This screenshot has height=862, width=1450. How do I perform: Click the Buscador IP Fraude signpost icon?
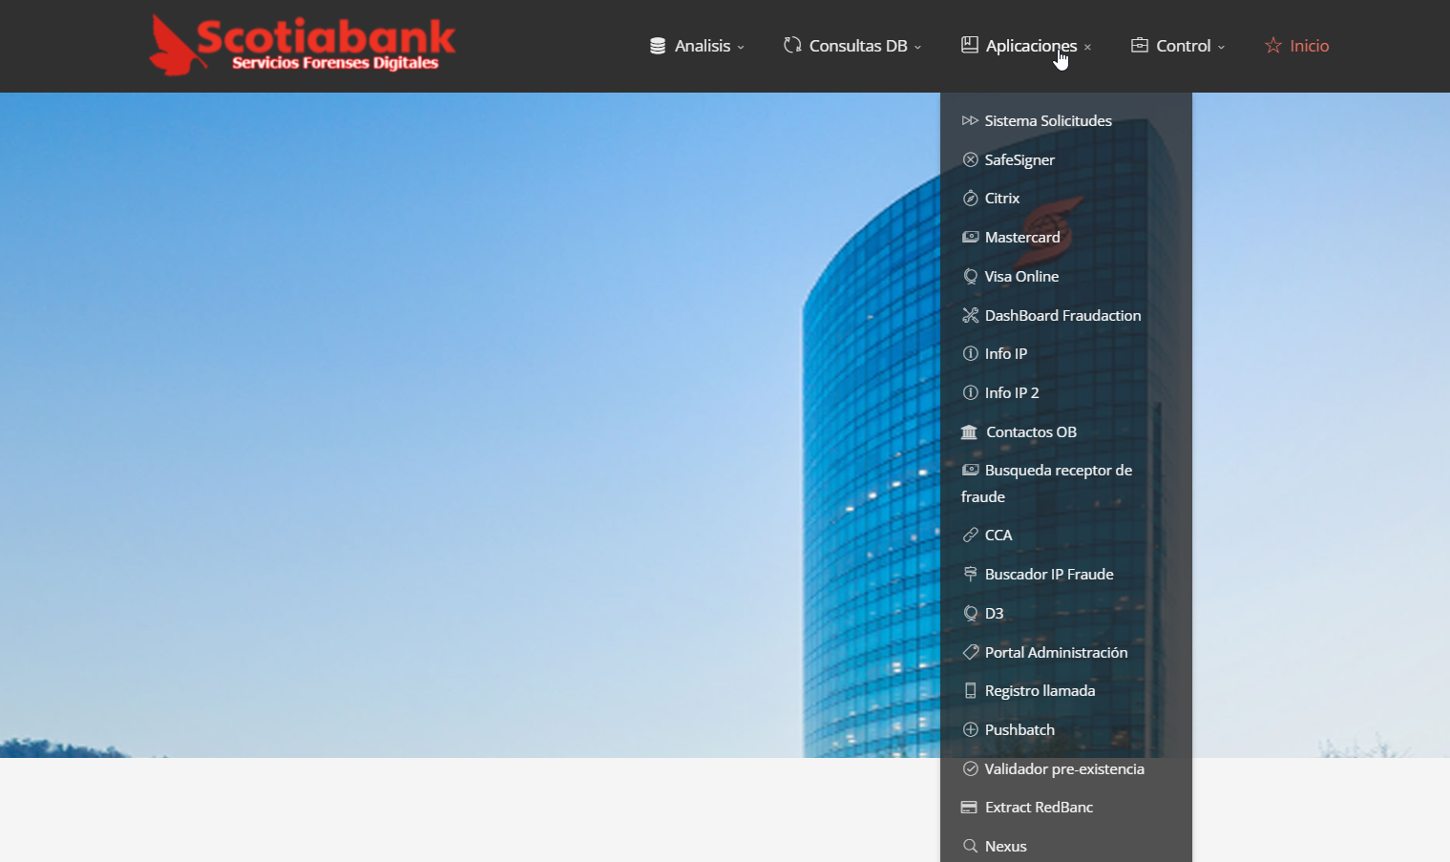click(970, 574)
